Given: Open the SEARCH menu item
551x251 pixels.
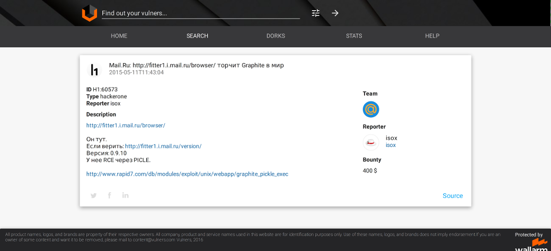Looking at the screenshot, I should [197, 36].
